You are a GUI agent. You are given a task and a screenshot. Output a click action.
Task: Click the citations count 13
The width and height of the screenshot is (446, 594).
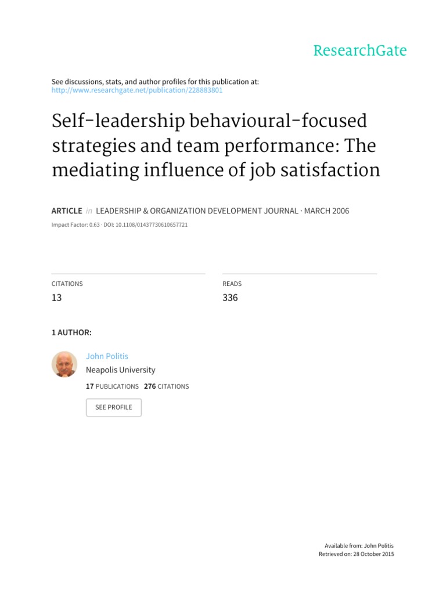pos(56,298)
